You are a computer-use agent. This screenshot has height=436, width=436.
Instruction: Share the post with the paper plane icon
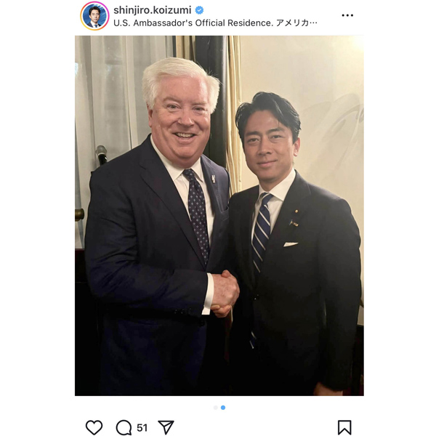tap(166, 427)
